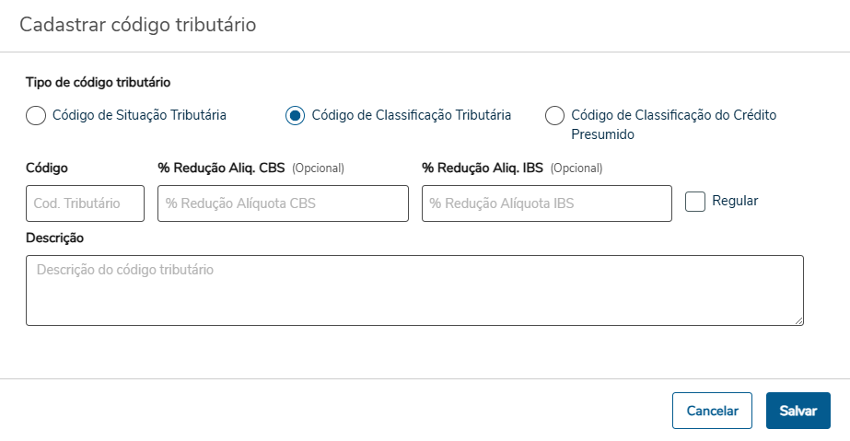
Task: Click the "Código de Classificação Tributária" option text
Action: point(412,115)
